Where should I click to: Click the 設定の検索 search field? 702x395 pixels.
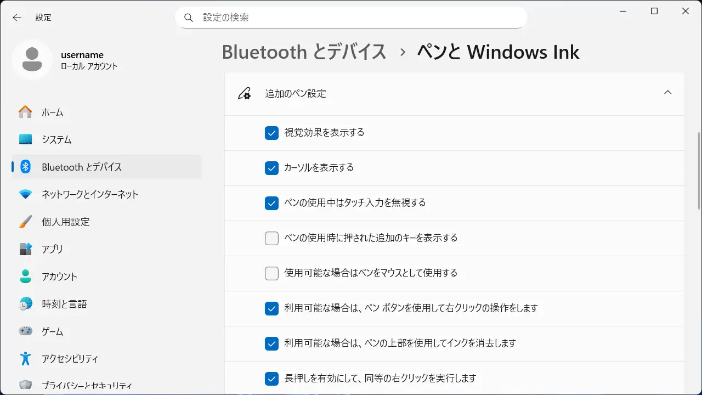pos(351,18)
